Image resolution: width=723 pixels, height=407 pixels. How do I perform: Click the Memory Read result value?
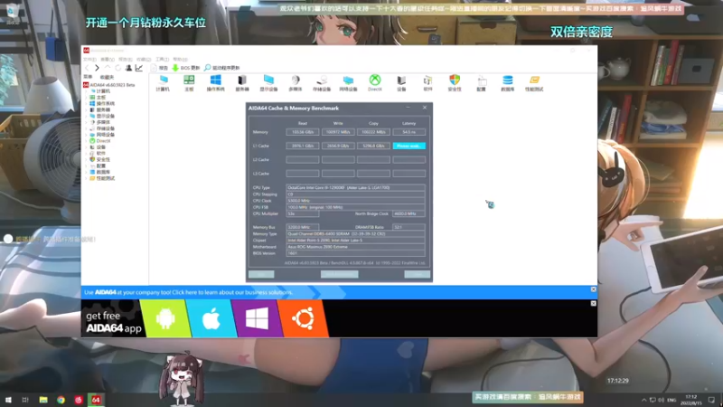[303, 132]
